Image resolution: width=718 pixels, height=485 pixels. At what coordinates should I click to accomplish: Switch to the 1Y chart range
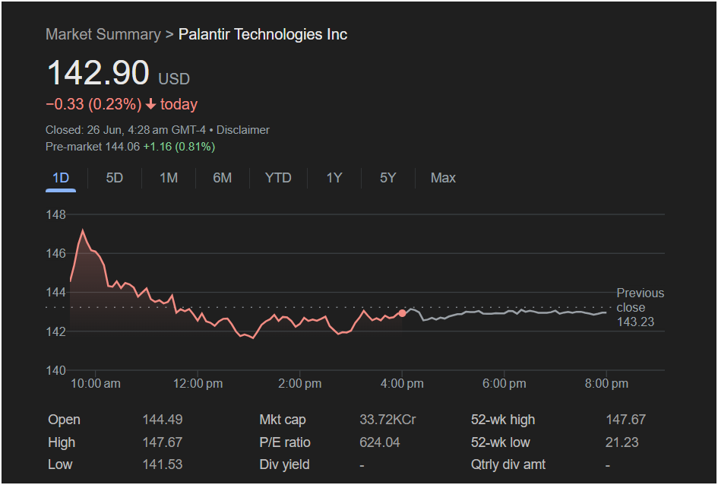[334, 178]
